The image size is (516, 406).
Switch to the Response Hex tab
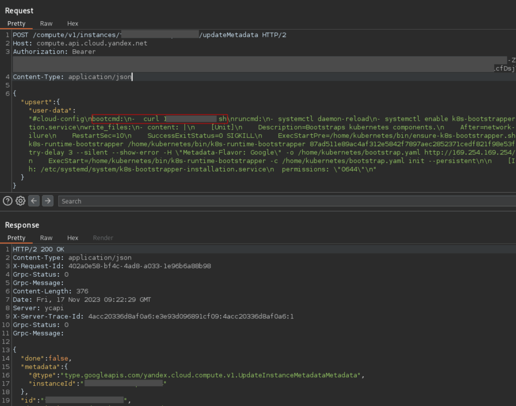[x=73, y=238]
